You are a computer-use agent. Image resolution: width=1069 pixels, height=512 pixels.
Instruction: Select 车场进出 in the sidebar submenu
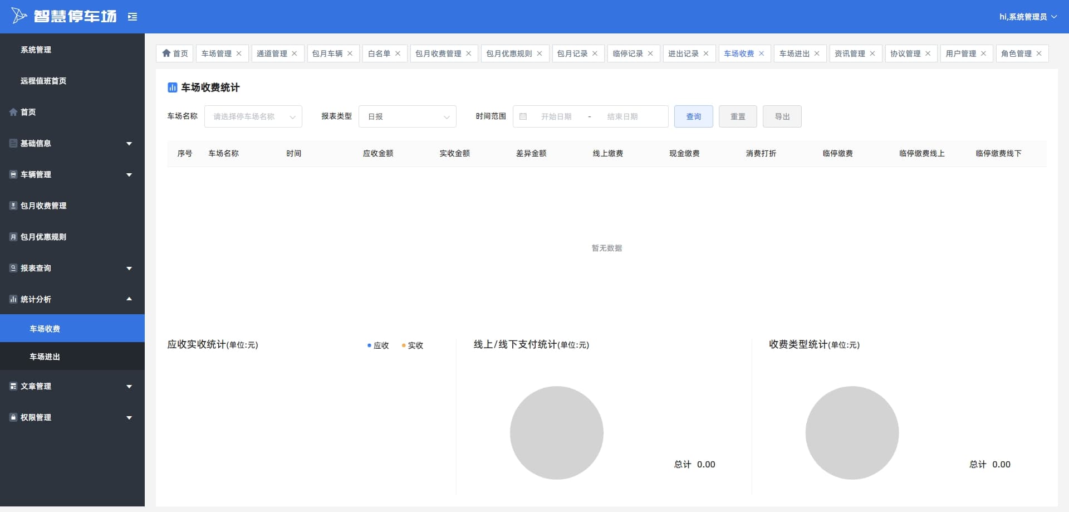click(x=72, y=357)
